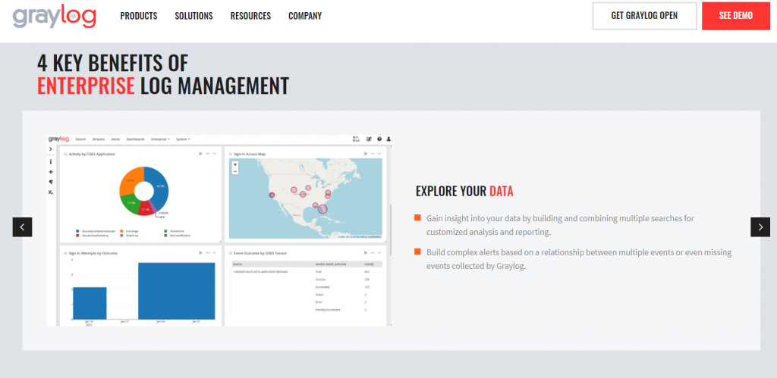
Task: Zoom out on the Sign-In Access Map
Action: tap(235, 171)
